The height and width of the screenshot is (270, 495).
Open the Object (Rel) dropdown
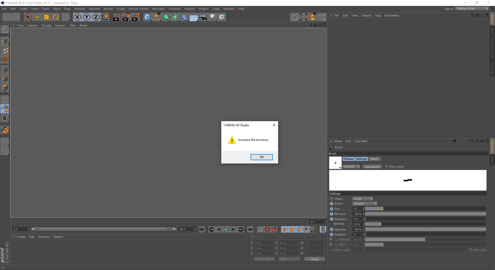[264, 259]
